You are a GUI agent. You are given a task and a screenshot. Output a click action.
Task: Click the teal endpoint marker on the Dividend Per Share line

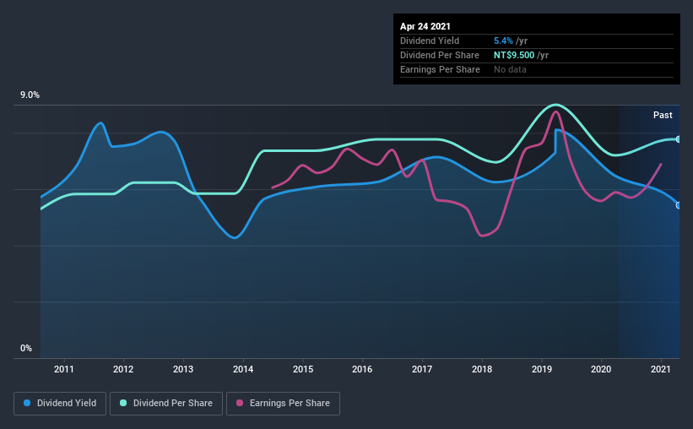point(678,139)
